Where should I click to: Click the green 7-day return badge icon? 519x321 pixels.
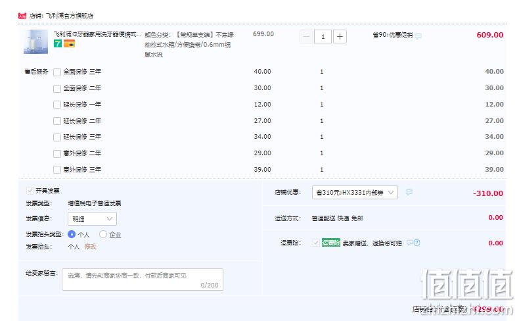[x=58, y=43]
